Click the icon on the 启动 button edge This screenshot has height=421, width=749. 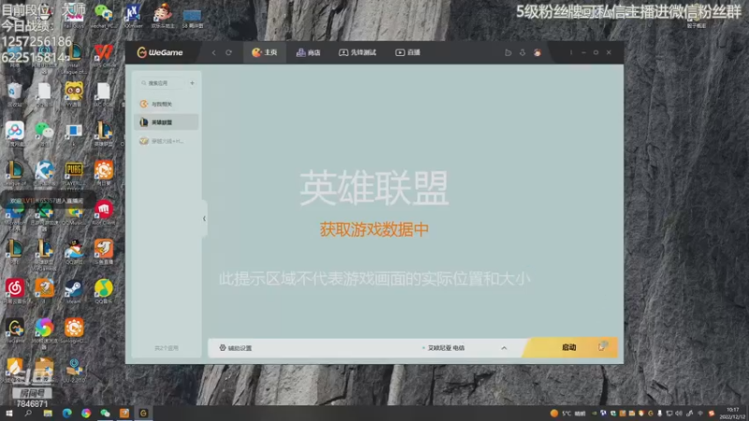pos(603,346)
